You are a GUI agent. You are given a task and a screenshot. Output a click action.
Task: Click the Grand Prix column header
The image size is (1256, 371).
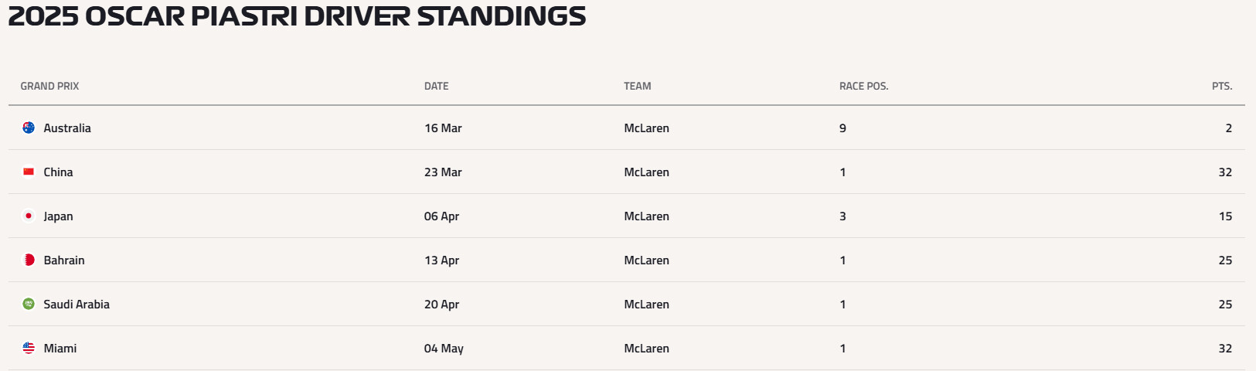tap(49, 87)
